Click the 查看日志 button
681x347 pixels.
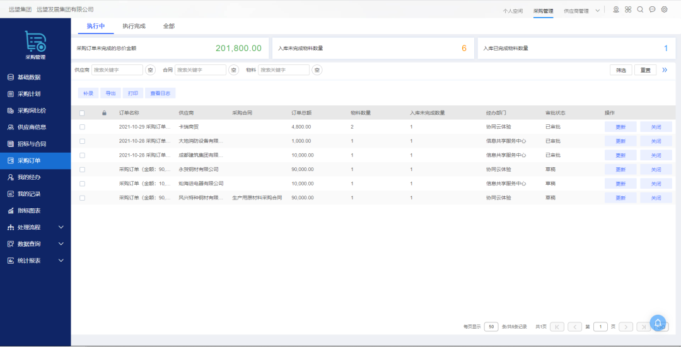click(160, 93)
